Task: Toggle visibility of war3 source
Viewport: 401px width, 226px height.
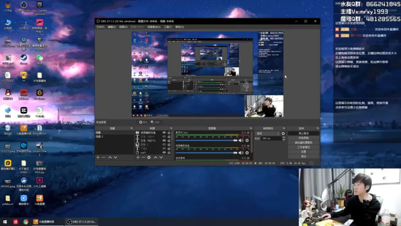Action: (x=164, y=153)
